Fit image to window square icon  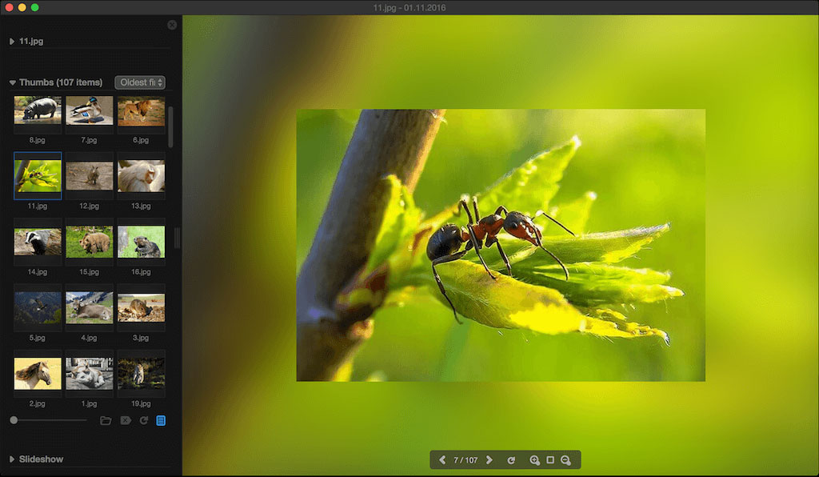pos(550,460)
